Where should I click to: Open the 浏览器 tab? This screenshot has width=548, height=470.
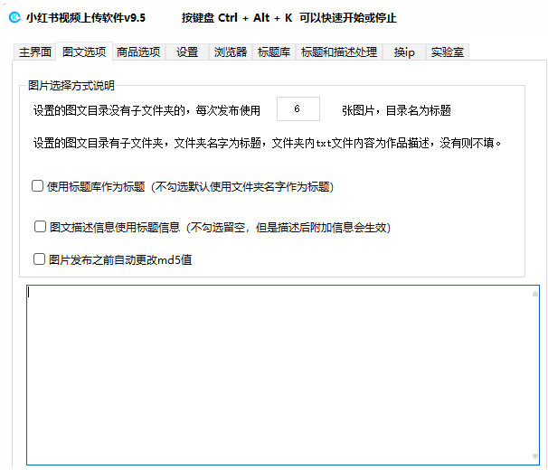coord(231,52)
